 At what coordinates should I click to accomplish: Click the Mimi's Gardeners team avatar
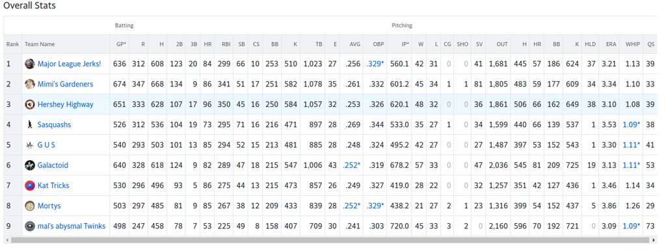pyautogui.click(x=30, y=84)
